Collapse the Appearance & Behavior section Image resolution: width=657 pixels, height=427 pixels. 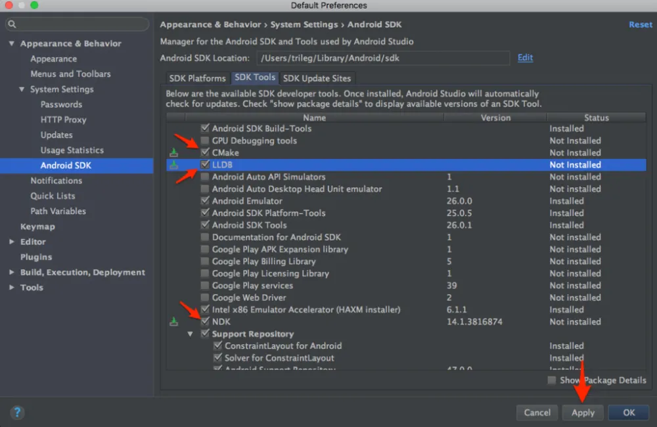11,44
